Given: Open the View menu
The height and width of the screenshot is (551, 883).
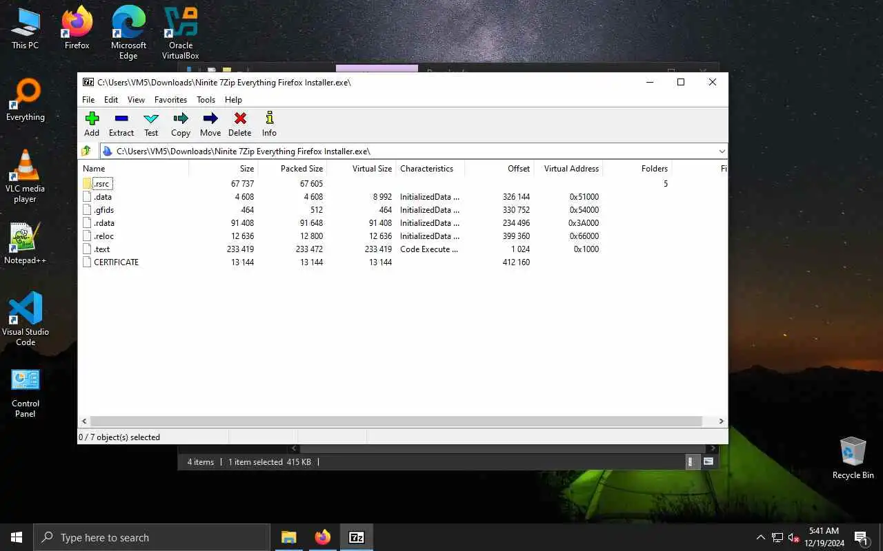Looking at the screenshot, I should pyautogui.click(x=136, y=100).
